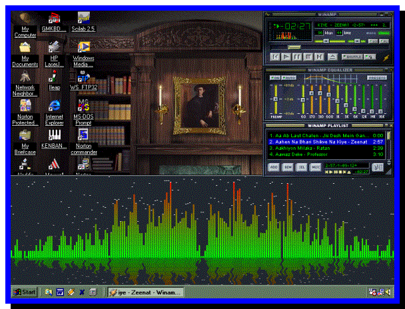
Task: Pause playback in Winamp
Action: pyautogui.click(x=297, y=57)
